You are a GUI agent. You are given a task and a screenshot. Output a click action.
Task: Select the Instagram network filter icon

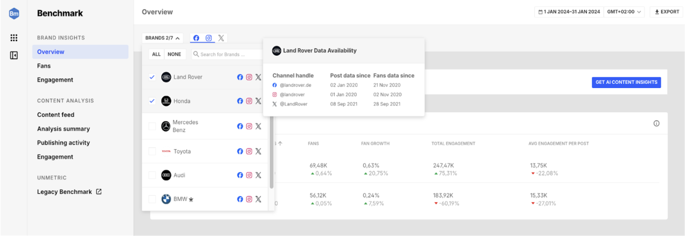coord(209,38)
